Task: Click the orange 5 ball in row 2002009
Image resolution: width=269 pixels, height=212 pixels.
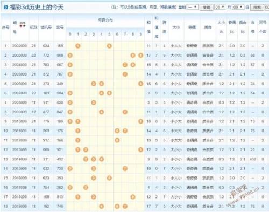Action: click(x=109, y=46)
